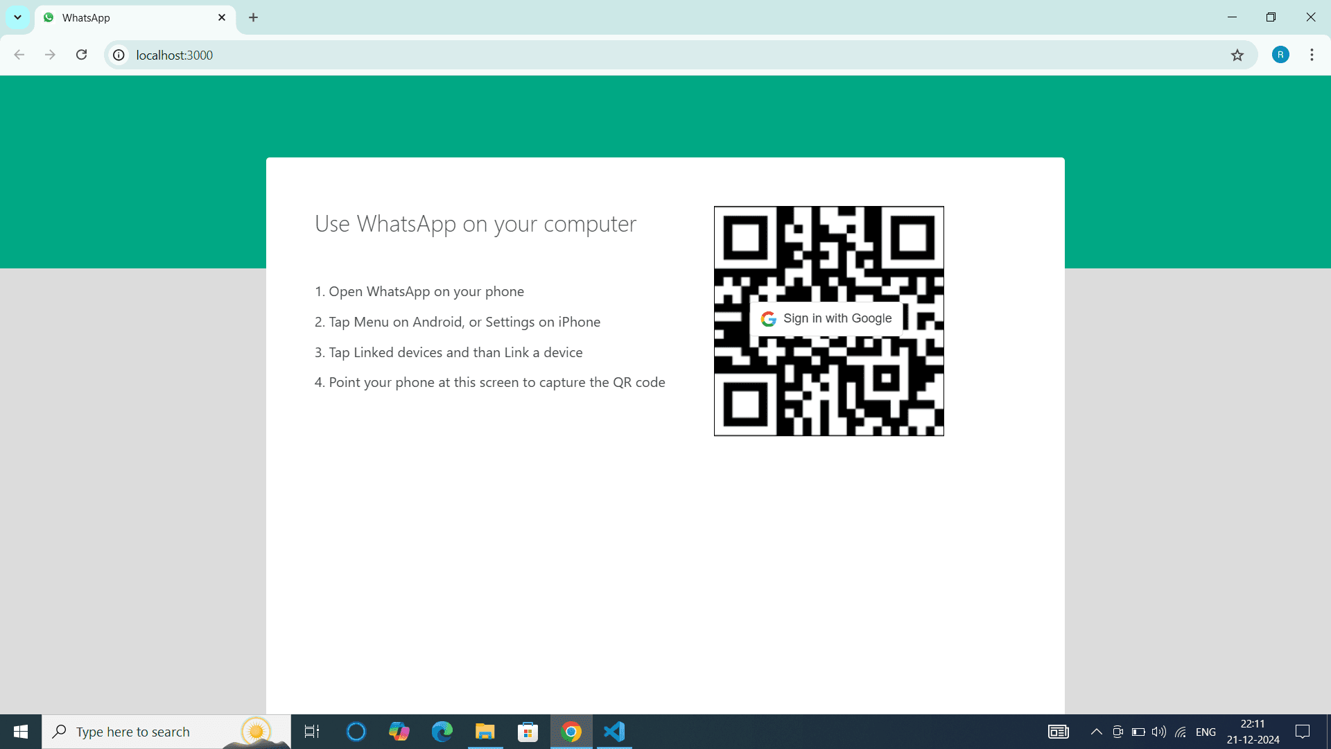Bookmark this page with the star icon
Image resolution: width=1331 pixels, height=749 pixels.
[1237, 55]
